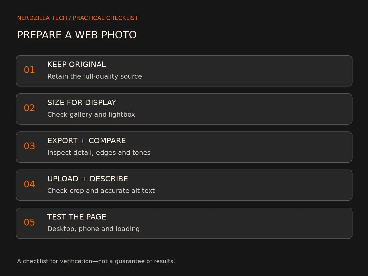
Task: Choose the 'EXPORT + COMPARE' step title
Action: (x=86, y=141)
